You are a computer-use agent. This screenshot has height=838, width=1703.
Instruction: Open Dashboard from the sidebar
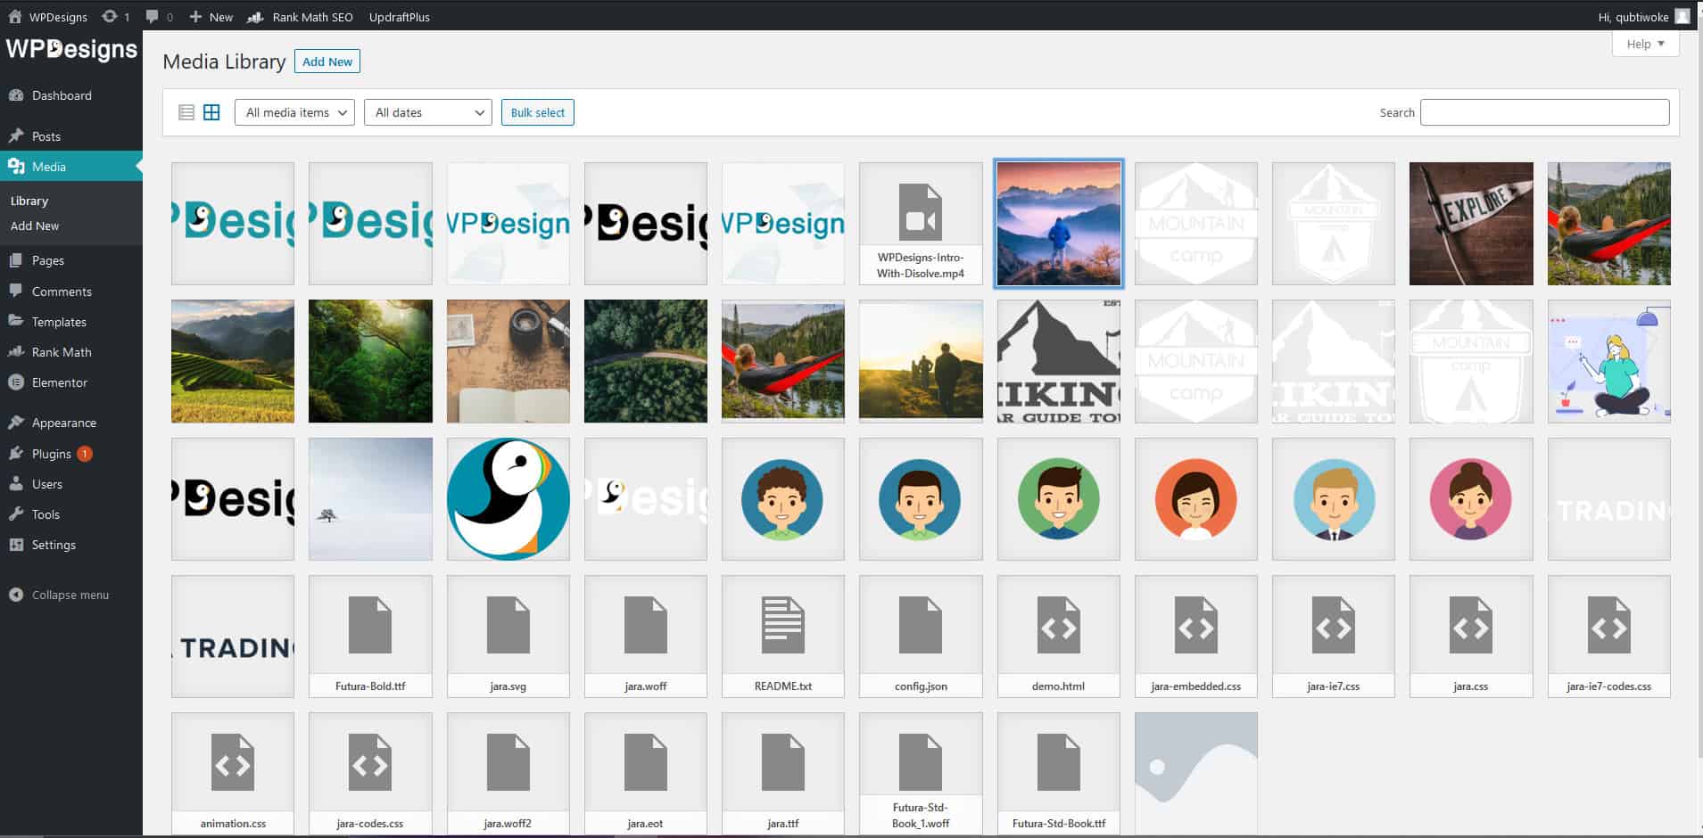coord(62,95)
